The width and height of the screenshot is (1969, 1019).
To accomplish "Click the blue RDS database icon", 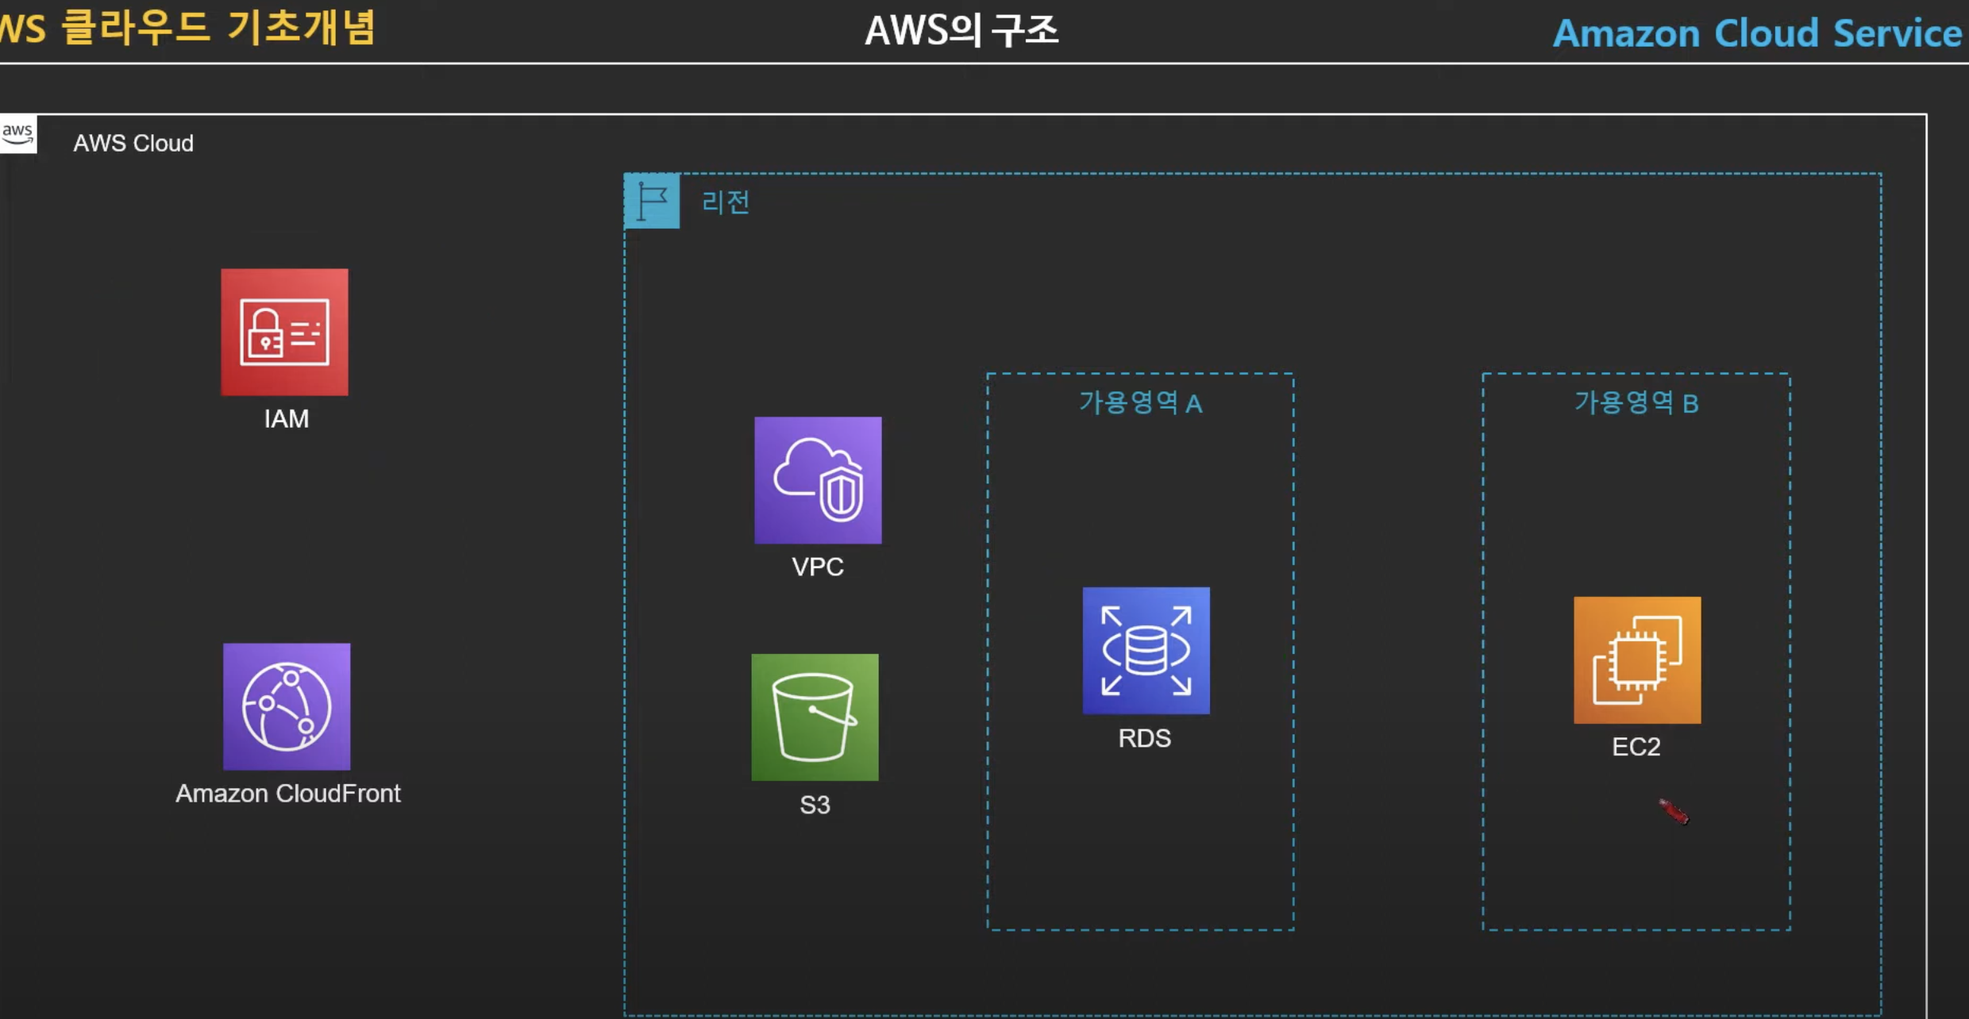I will point(1146,651).
